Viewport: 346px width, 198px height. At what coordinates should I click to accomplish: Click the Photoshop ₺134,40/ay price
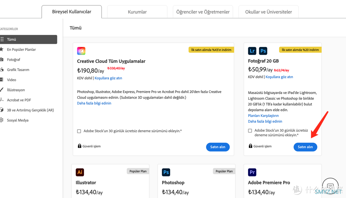(x=175, y=192)
